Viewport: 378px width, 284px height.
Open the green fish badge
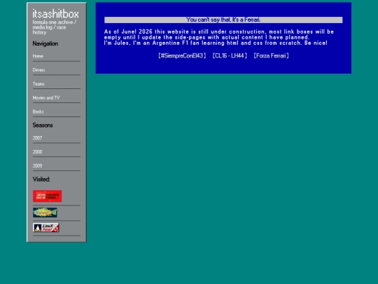[x=45, y=212]
